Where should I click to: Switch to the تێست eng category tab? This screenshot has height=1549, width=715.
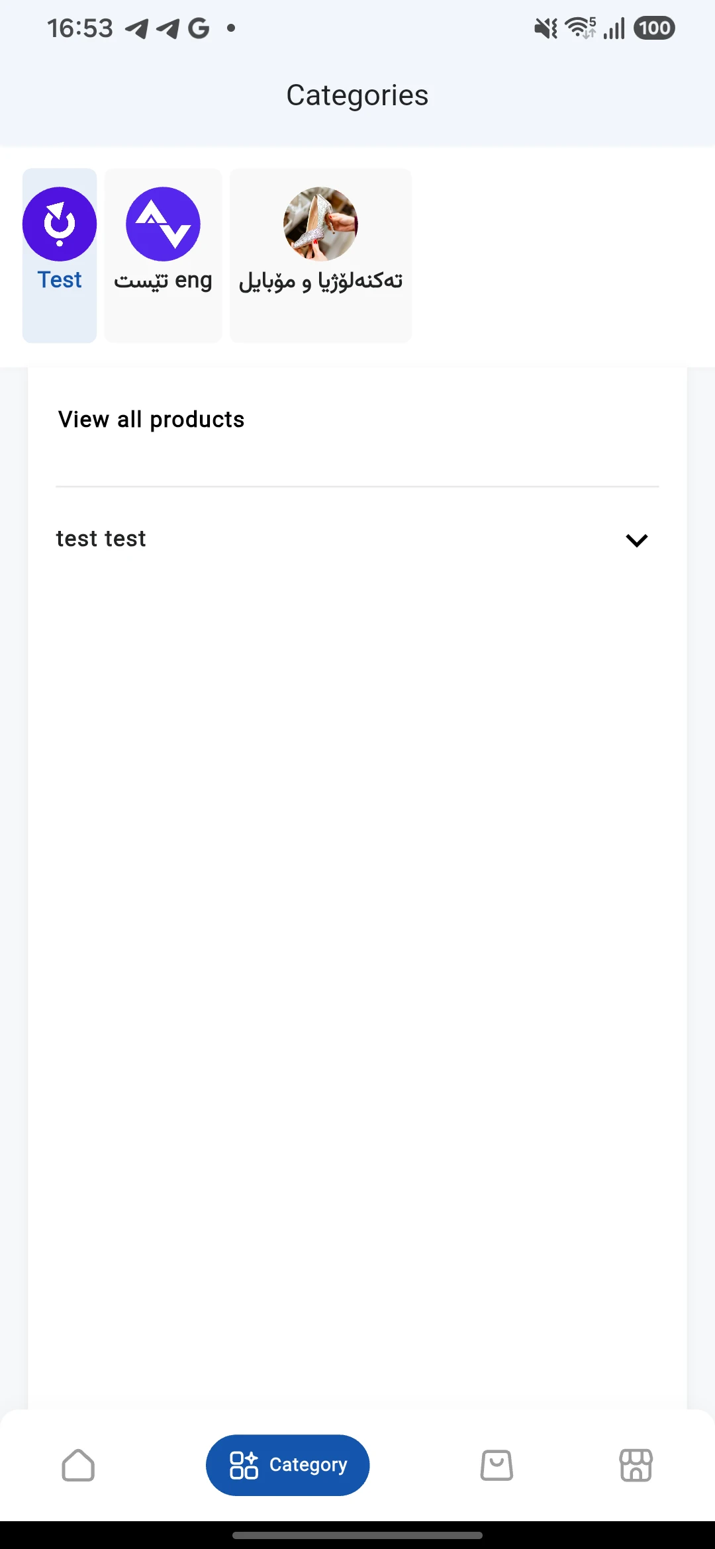click(x=163, y=256)
